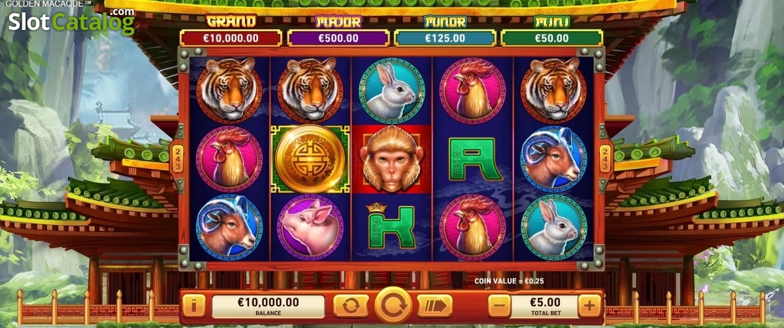Viewport: 784px width, 328px height.
Task: Open the game info button
Action: pyautogui.click(x=194, y=305)
